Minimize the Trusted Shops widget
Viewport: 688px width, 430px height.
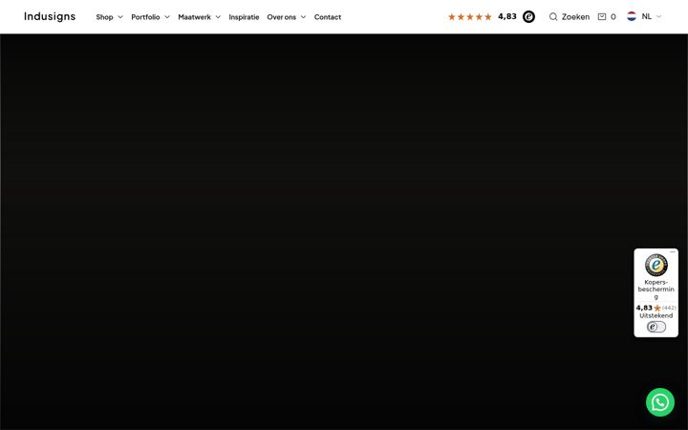point(673,252)
